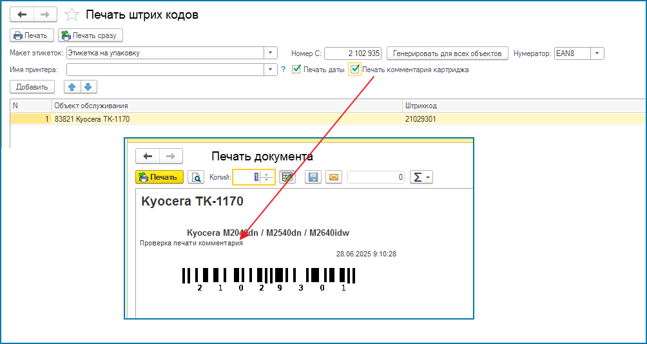This screenshot has height=344, width=647.
Task: Click the Копий number field
Action: [x=247, y=177]
